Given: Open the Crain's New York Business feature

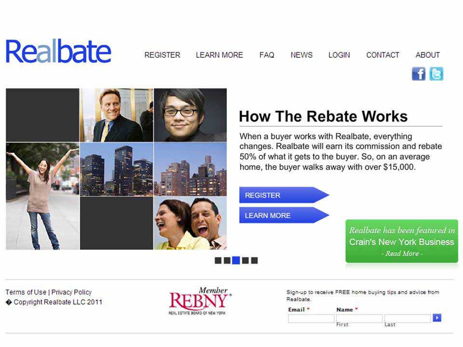Looking at the screenshot, I should (402, 242).
